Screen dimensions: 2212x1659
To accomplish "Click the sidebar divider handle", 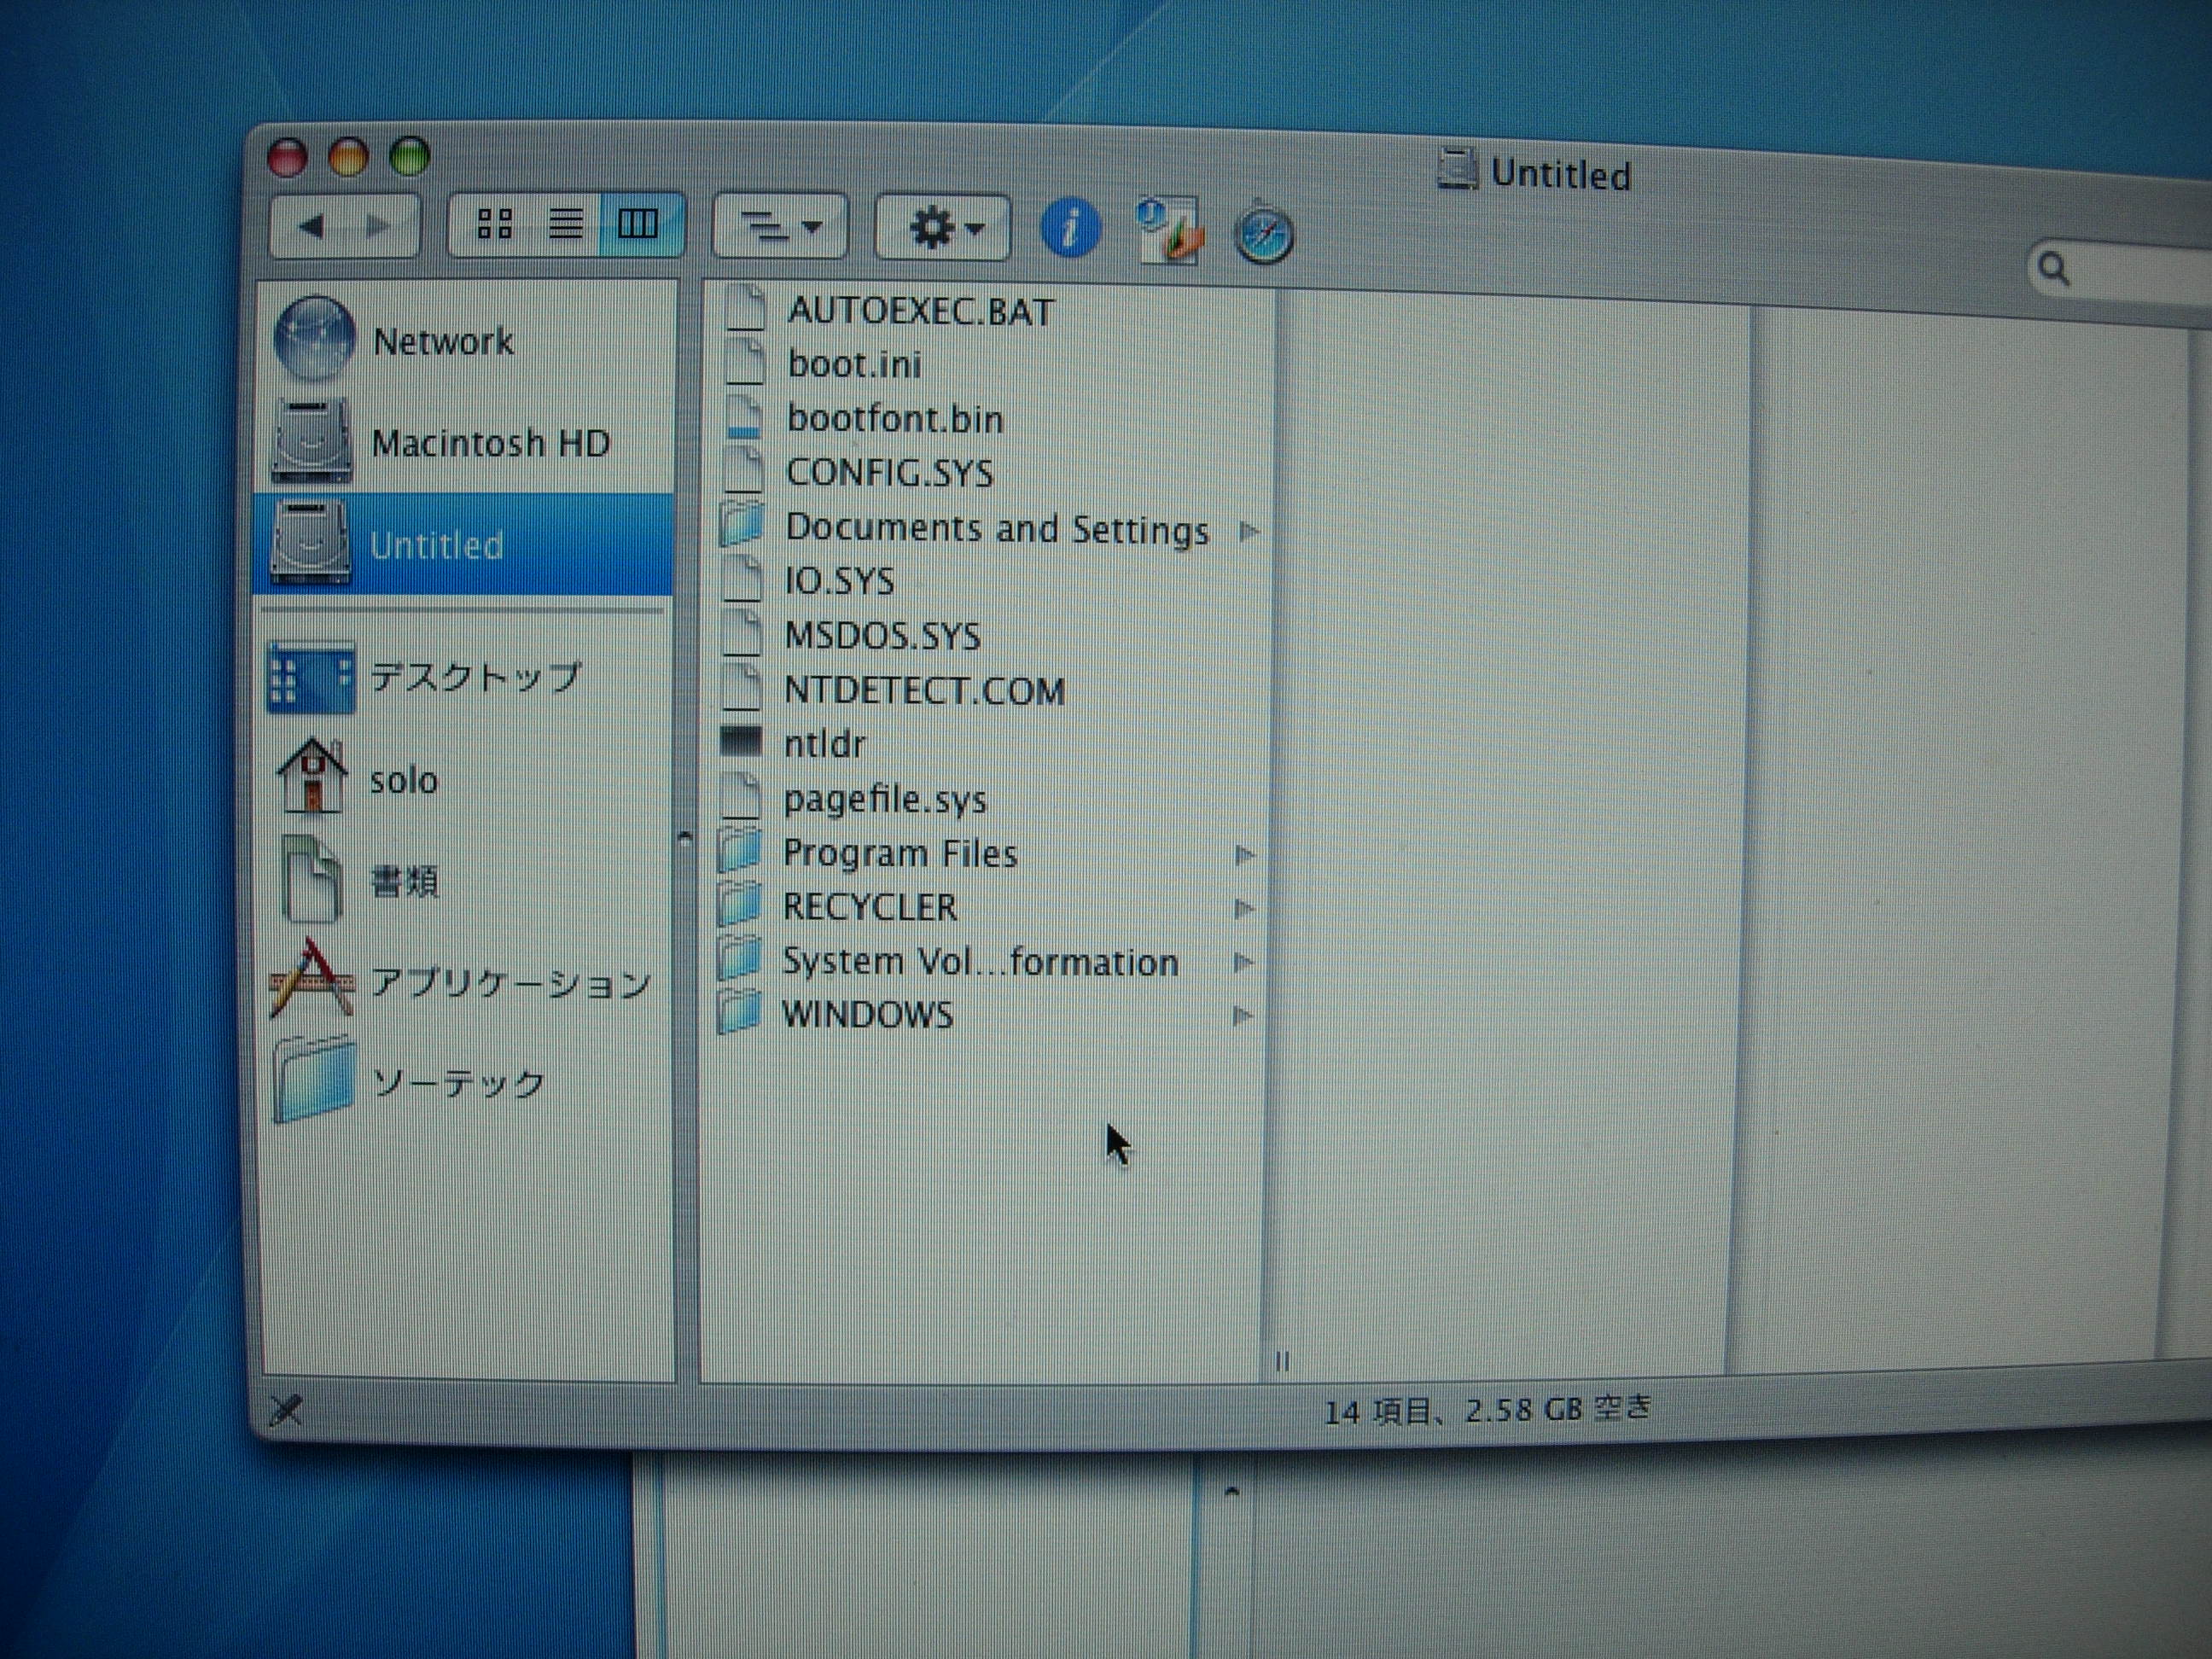I will point(685,838).
